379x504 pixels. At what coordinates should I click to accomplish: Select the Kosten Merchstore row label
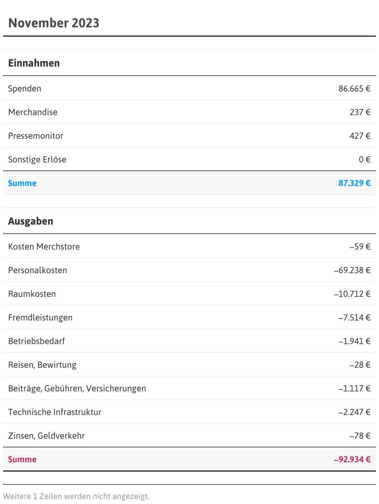coord(44,247)
